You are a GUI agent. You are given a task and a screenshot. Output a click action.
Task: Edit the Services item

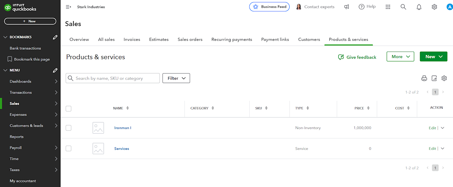pyautogui.click(x=432, y=149)
